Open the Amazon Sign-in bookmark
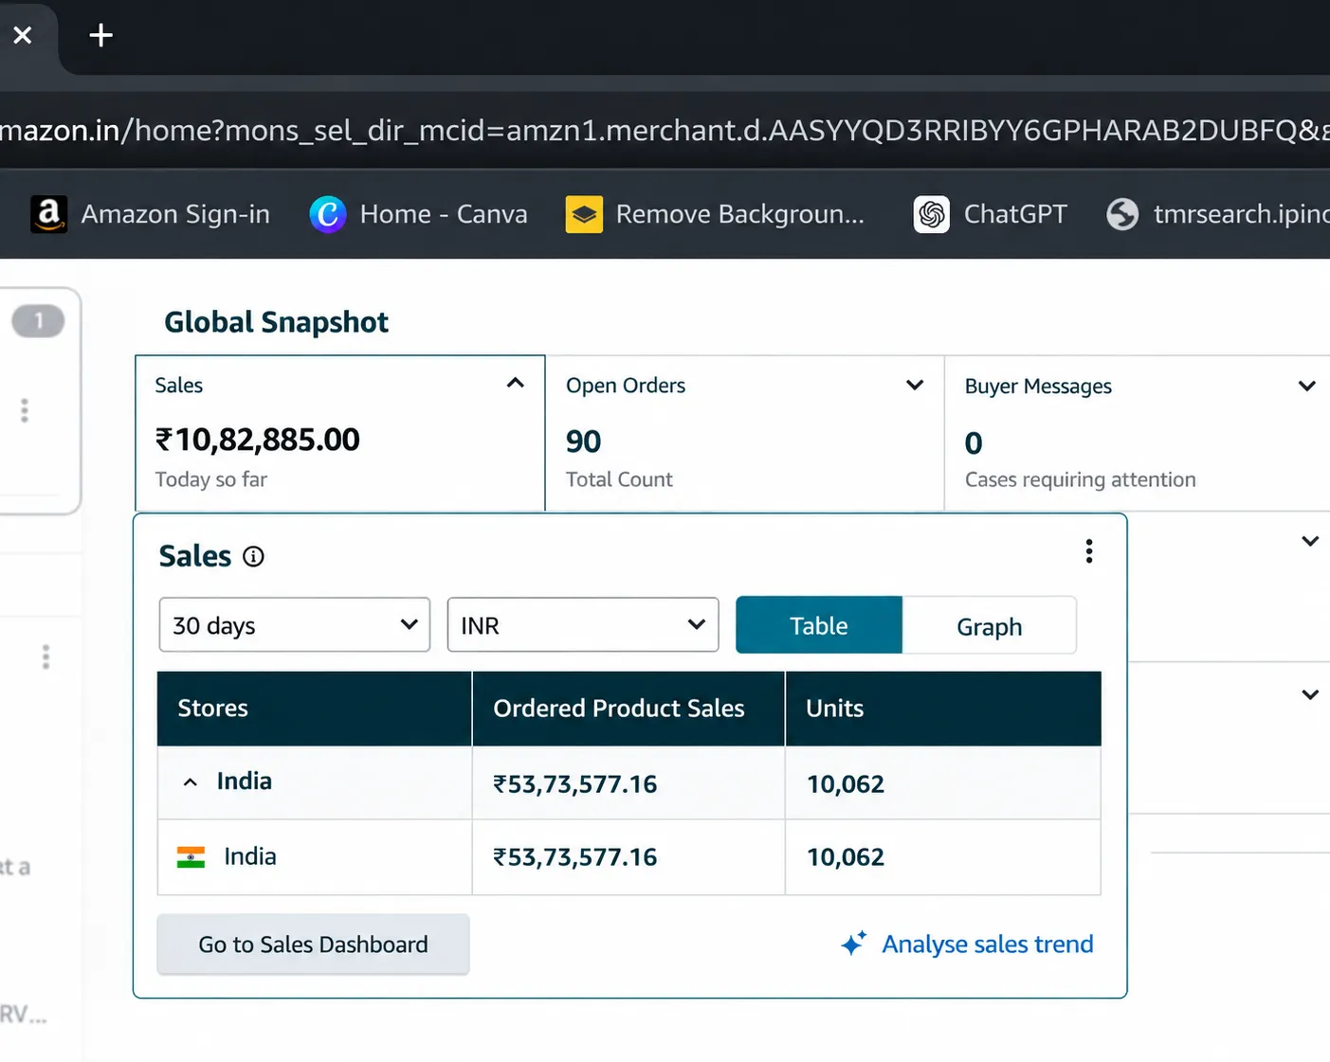This screenshot has height=1062, width=1330. [x=150, y=214]
